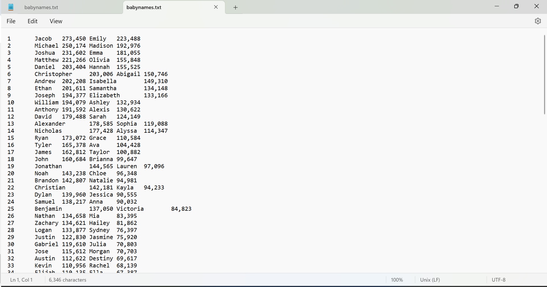Image resolution: width=547 pixels, height=287 pixels.
Task: Click the name Isabella in row 7
Action: point(103,81)
